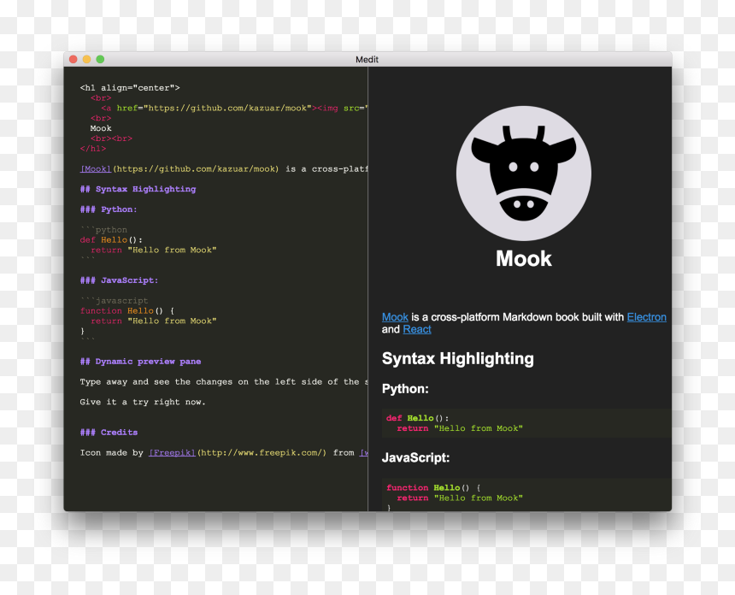This screenshot has height=595, width=735.
Task: Click 'def Hello():' code in preview
Action: tap(418, 418)
